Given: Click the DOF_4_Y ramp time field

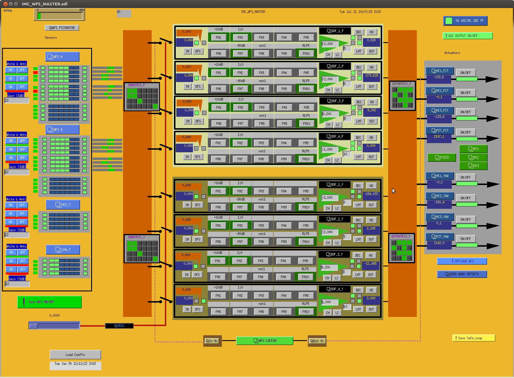Looking at the screenshot, I should coord(347,307).
